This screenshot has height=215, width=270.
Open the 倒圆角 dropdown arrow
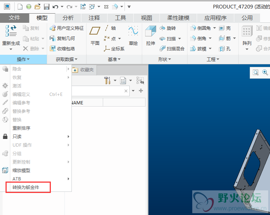click(214, 28)
